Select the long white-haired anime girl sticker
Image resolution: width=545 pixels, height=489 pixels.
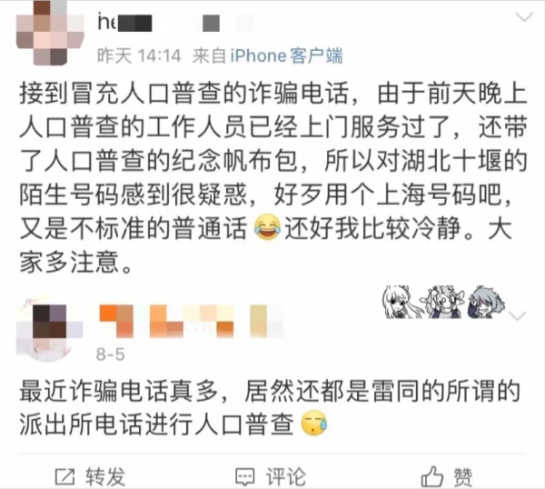click(x=401, y=302)
